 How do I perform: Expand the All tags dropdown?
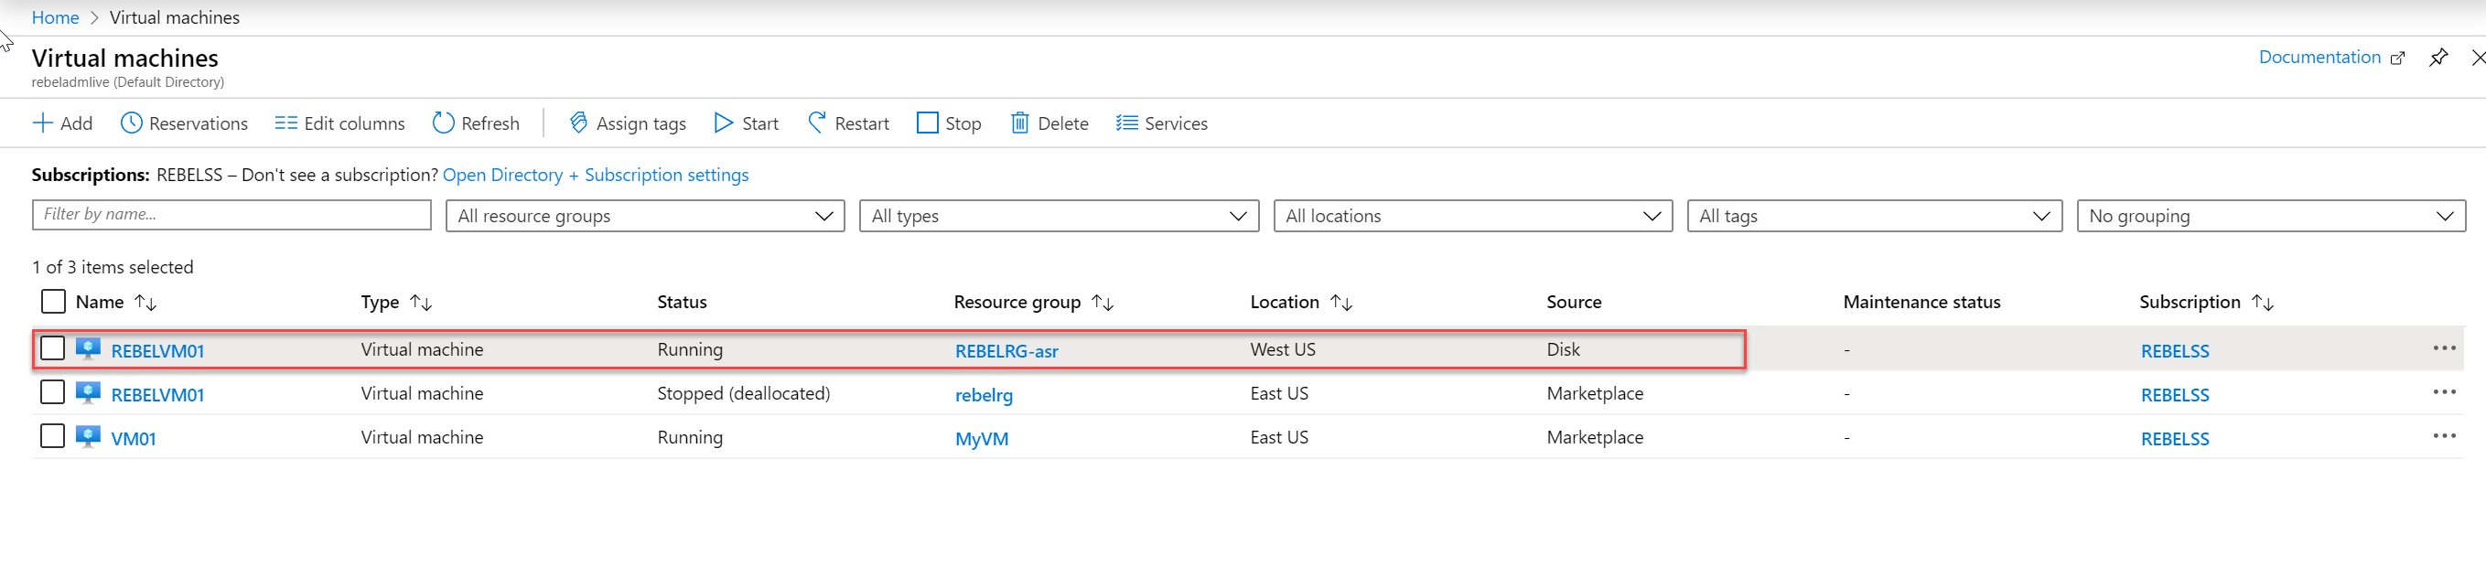point(1874,216)
